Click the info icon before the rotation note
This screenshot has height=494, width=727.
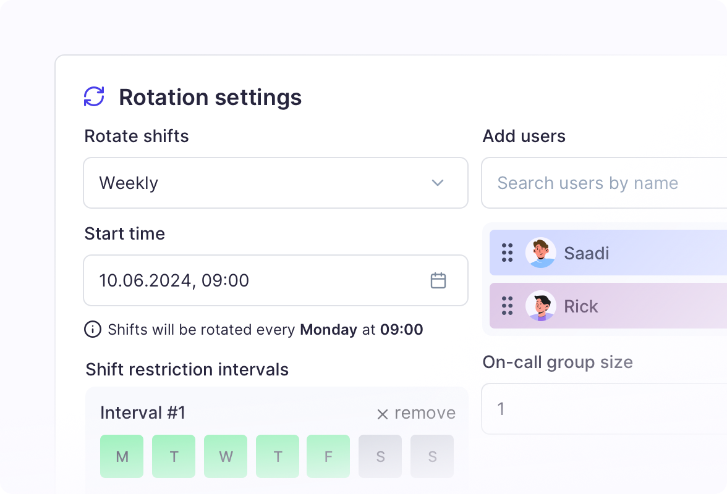click(91, 330)
